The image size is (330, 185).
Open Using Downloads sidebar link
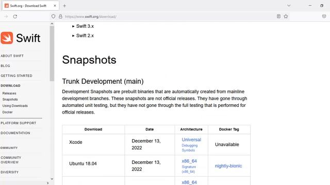click(15, 106)
